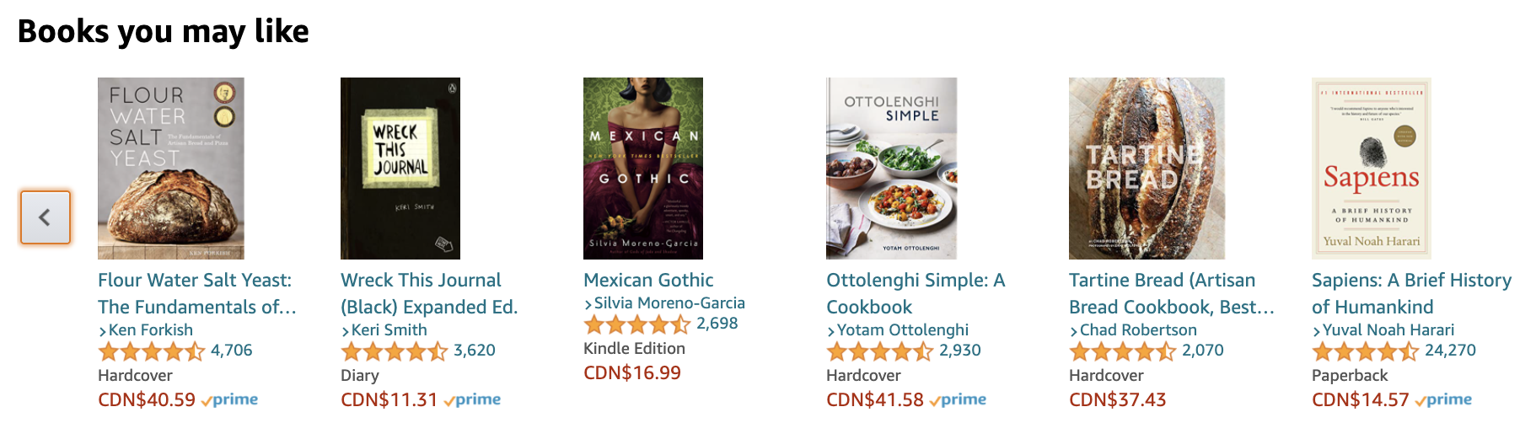Open the Sapiens book cover image

1371,169
